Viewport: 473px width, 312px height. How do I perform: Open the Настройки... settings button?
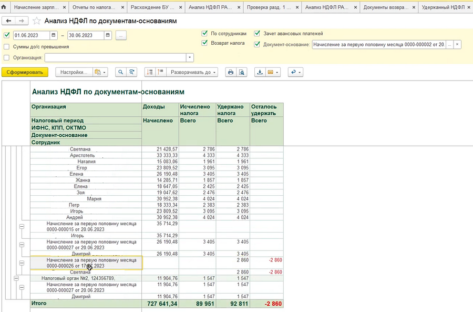click(74, 72)
